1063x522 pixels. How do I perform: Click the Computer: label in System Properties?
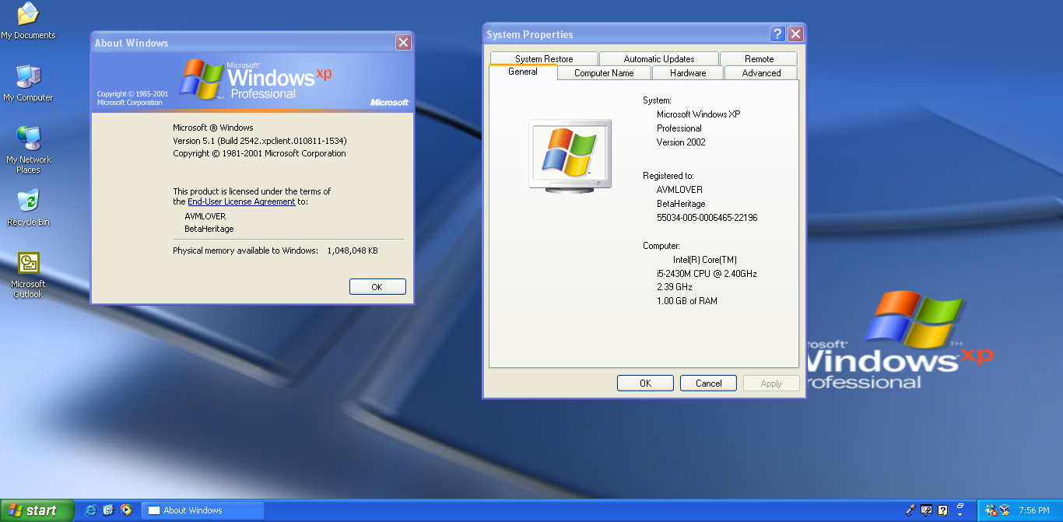tap(661, 246)
